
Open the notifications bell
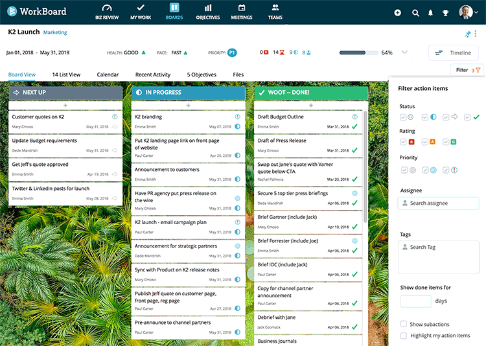click(x=430, y=13)
